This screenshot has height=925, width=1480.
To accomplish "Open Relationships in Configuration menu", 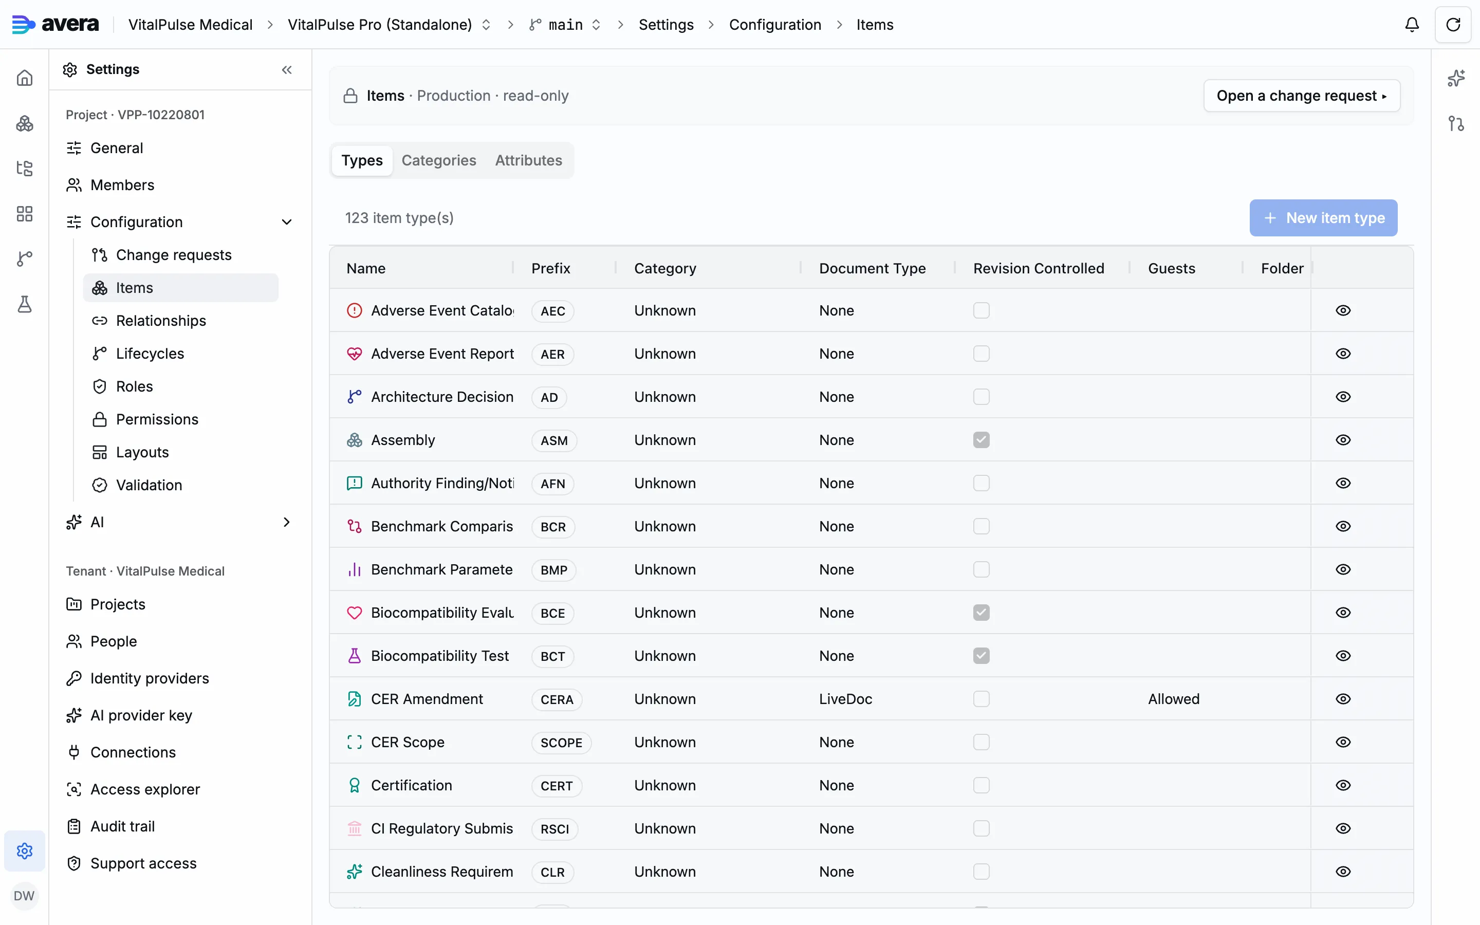I will pyautogui.click(x=181, y=321).
